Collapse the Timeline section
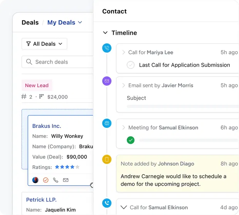The height and width of the screenshot is (215, 239). coord(105,33)
